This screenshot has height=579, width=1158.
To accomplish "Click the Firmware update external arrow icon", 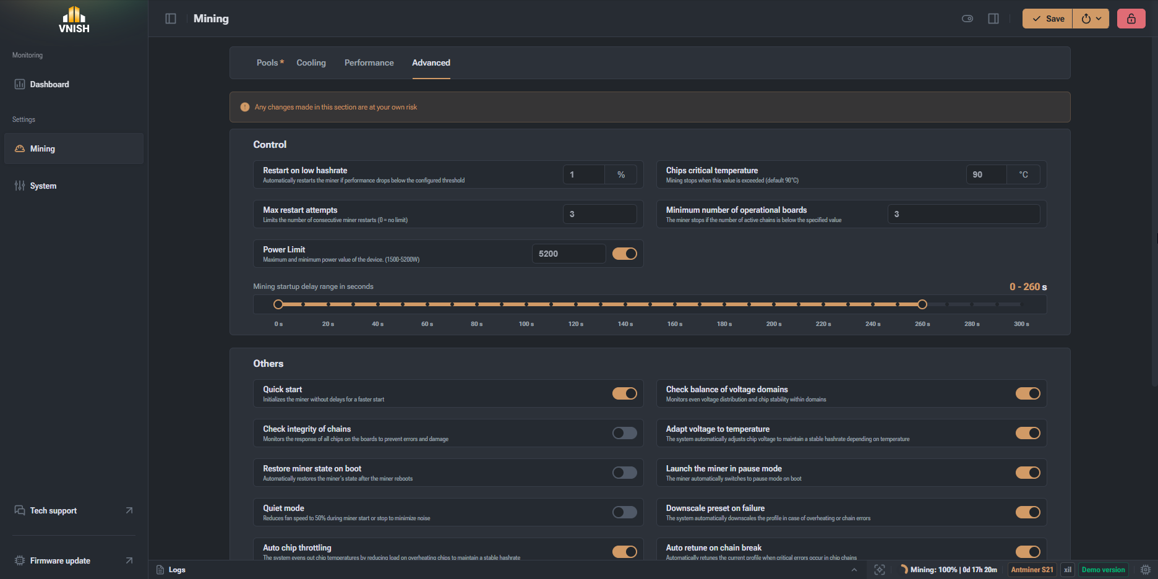I will (129, 560).
